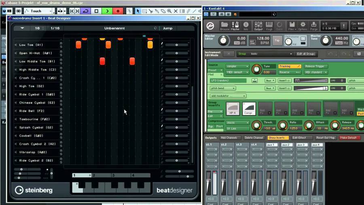Click the Add Channels button
This screenshot has height=205, width=364.
tap(229, 138)
